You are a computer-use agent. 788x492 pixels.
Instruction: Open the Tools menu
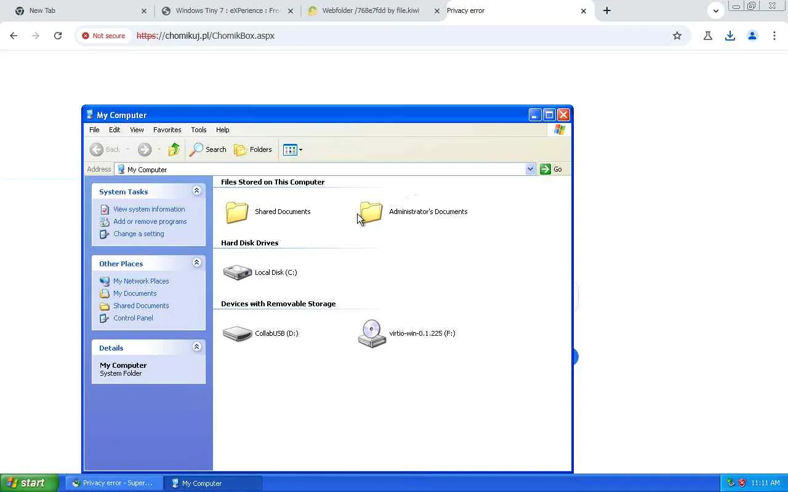(198, 130)
